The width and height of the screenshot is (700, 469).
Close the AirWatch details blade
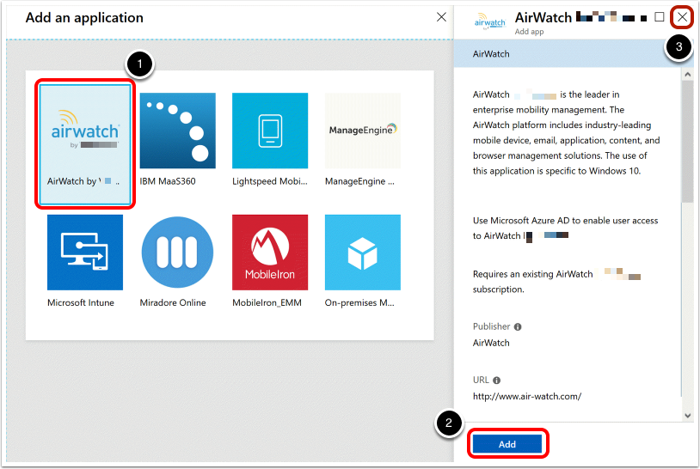point(682,17)
